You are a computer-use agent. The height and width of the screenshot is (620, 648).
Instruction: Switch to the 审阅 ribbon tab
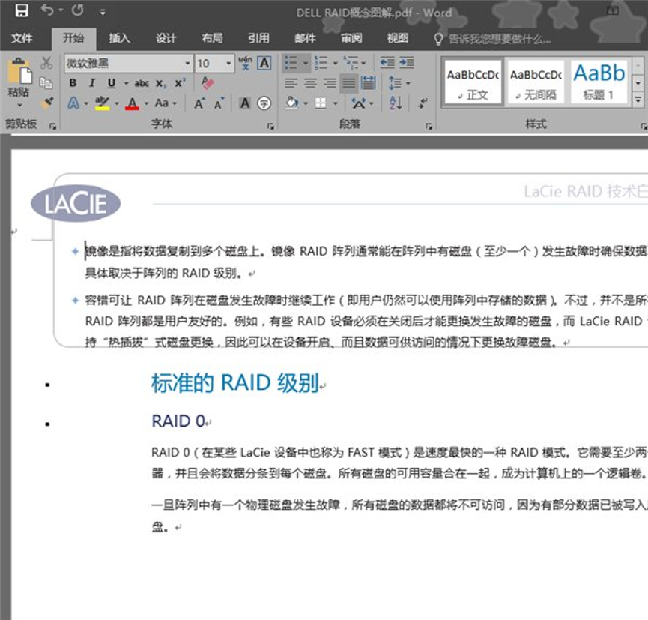coord(351,38)
